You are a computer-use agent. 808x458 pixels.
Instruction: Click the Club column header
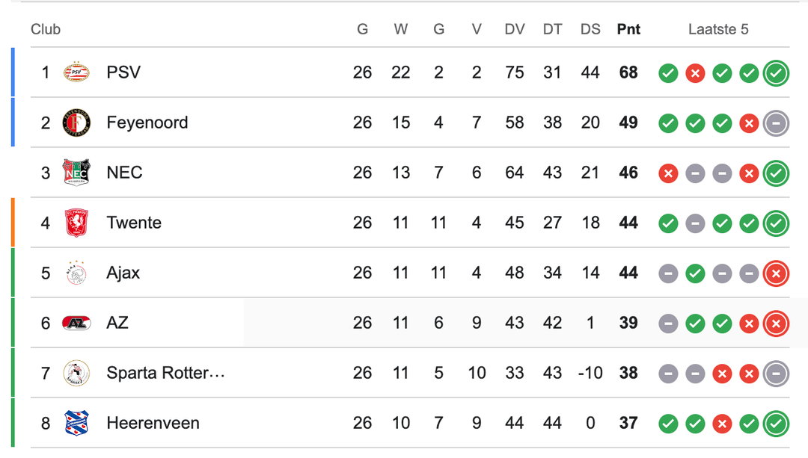pos(46,29)
